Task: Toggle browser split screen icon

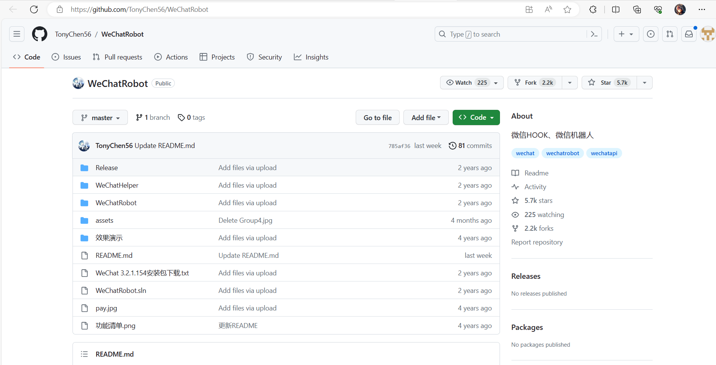Action: pos(616,10)
